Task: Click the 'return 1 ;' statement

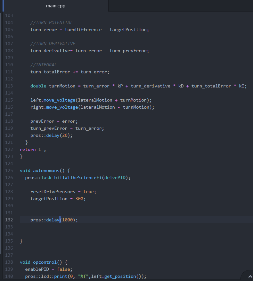Action: coord(33,149)
